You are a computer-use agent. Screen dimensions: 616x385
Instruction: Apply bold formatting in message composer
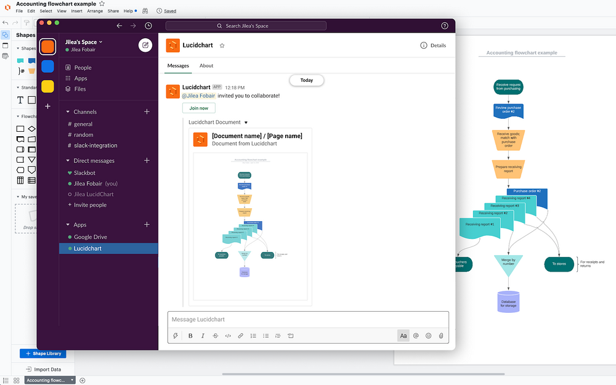(x=190, y=336)
